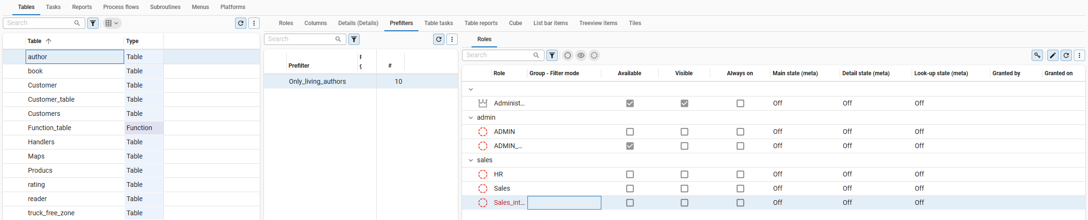Select the Only_living_authors prefilter

pyautogui.click(x=361, y=81)
